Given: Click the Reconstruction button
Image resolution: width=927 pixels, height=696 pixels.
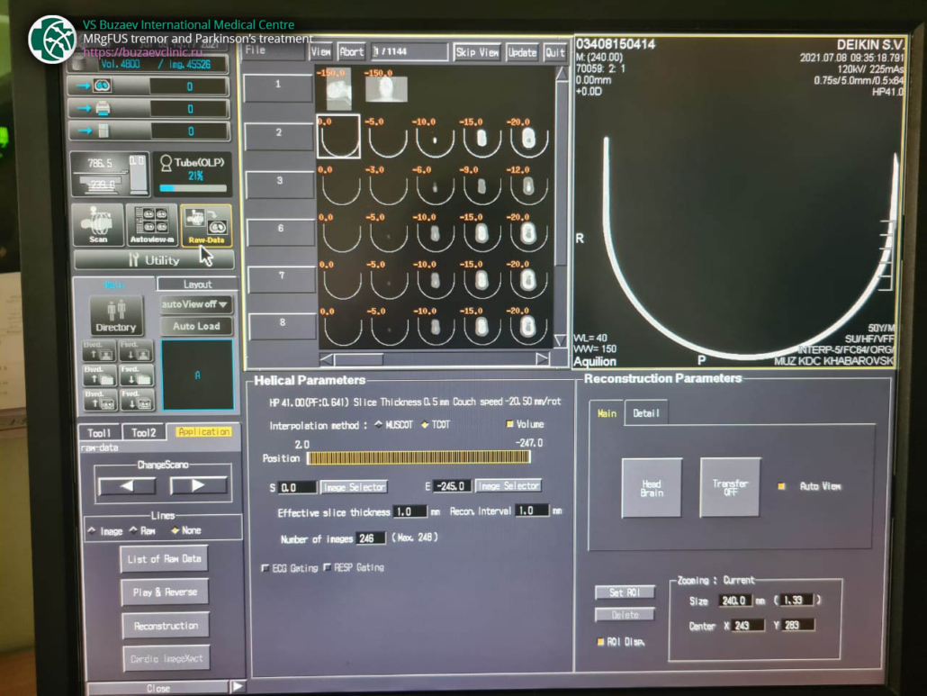Looking at the screenshot, I should coord(166,625).
